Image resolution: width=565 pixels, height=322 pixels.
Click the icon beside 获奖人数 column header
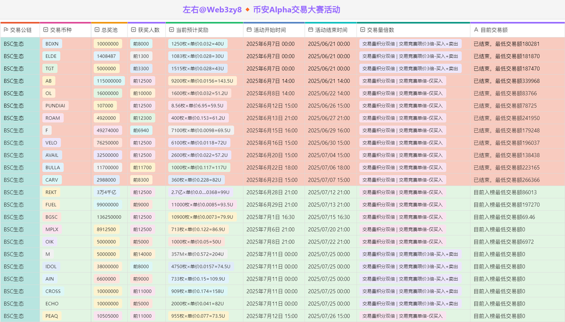point(134,30)
